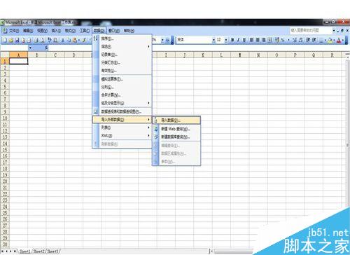Toggle Underline formatting
The height and width of the screenshot is (255, 350).
coord(244,40)
